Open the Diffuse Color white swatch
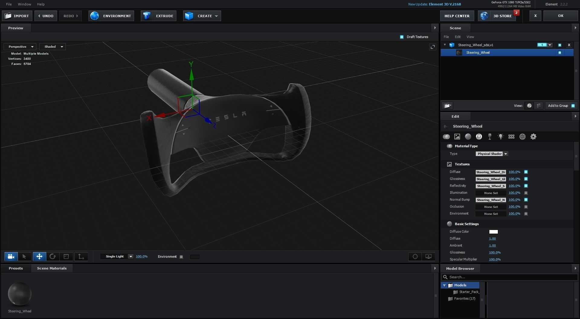 493,232
